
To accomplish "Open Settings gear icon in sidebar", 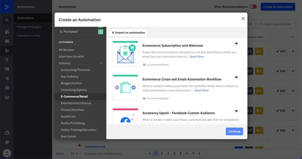I will [x=7, y=142].
